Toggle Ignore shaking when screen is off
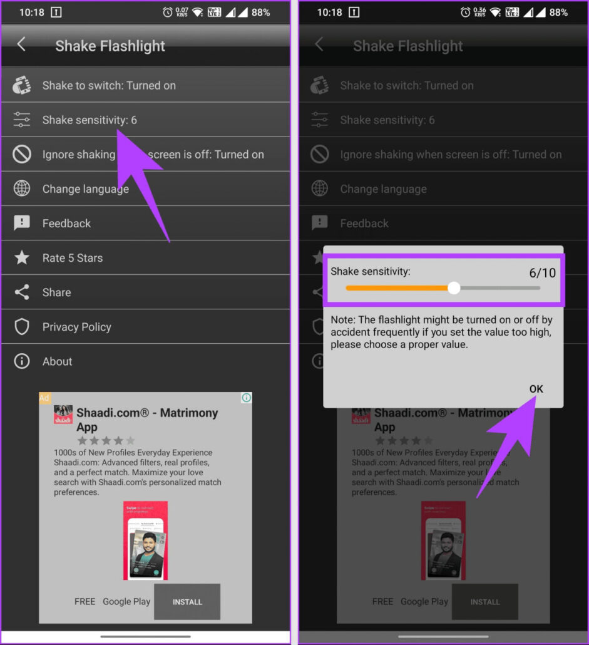The width and height of the screenshot is (589, 645). click(145, 154)
